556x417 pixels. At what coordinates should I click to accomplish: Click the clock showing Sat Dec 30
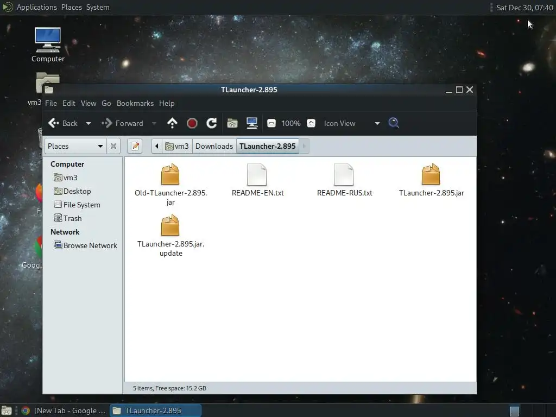[x=525, y=8]
